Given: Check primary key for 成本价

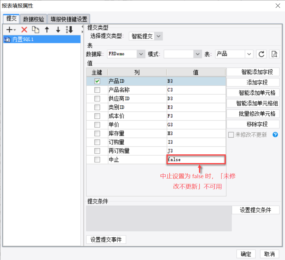Looking at the screenshot, I should pos(97,116).
